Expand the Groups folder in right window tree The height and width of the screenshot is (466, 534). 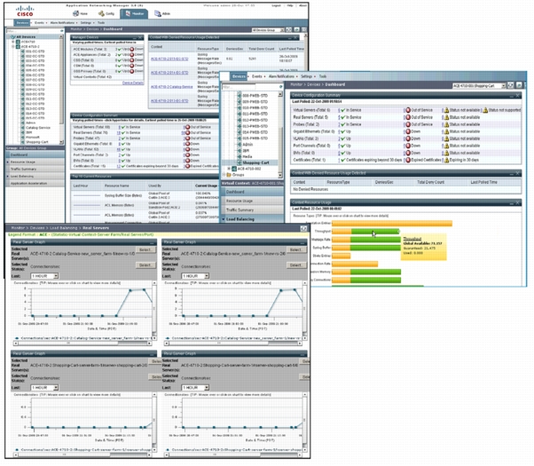coord(224,175)
